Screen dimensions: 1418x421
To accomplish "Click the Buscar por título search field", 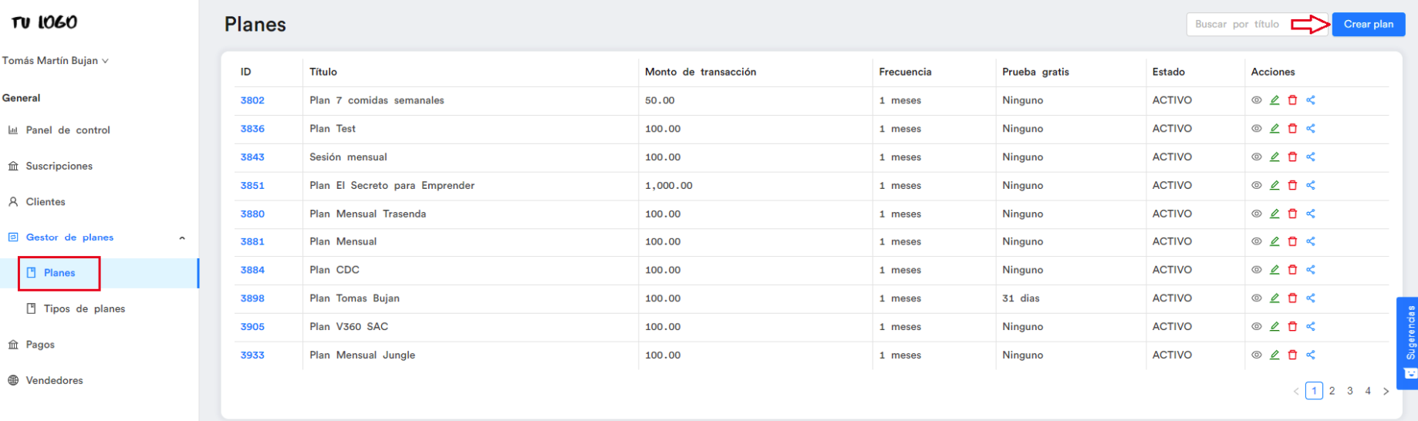I will [1237, 25].
